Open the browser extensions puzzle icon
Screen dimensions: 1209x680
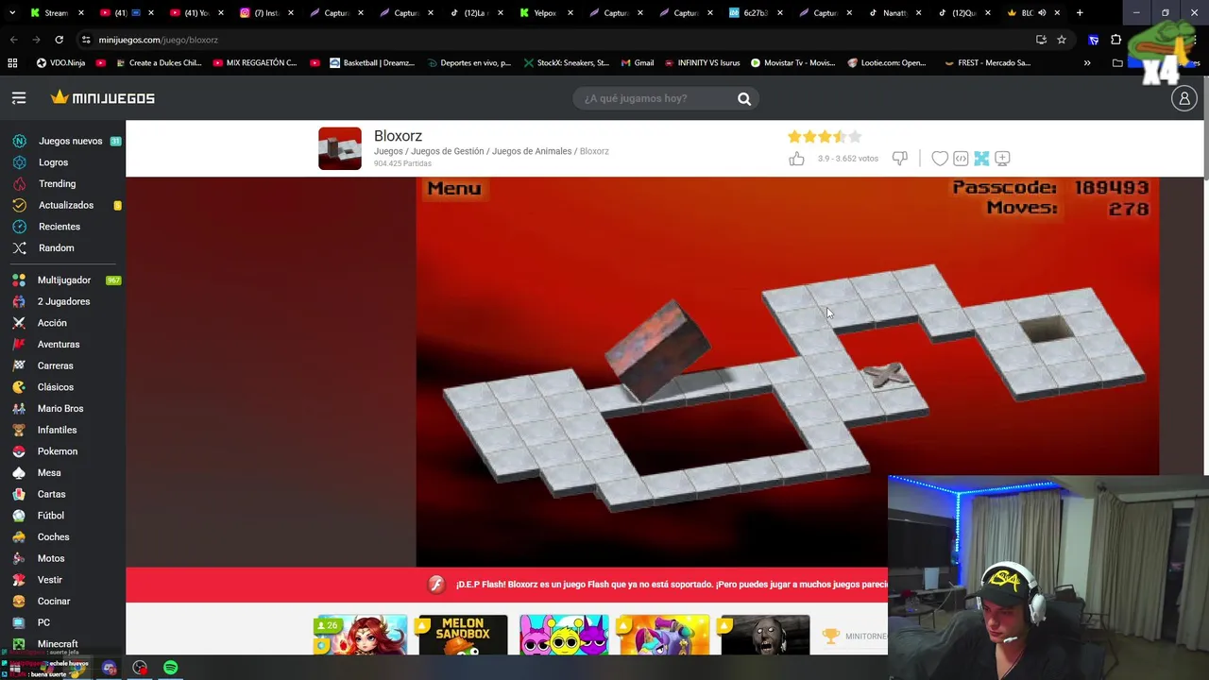[x=1115, y=40]
